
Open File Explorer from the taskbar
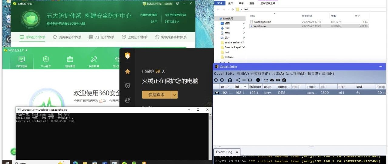pos(85,163)
